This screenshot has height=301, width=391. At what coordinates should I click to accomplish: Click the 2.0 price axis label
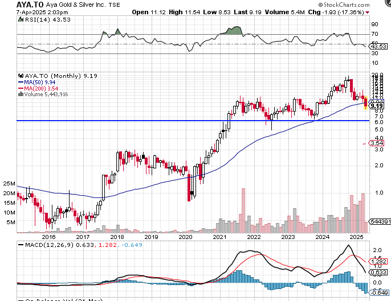(x=379, y=166)
